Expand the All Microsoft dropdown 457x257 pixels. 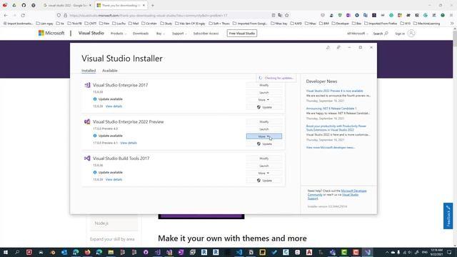click(x=357, y=34)
